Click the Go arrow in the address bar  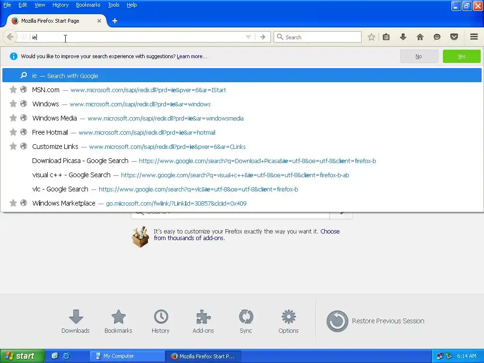point(263,37)
